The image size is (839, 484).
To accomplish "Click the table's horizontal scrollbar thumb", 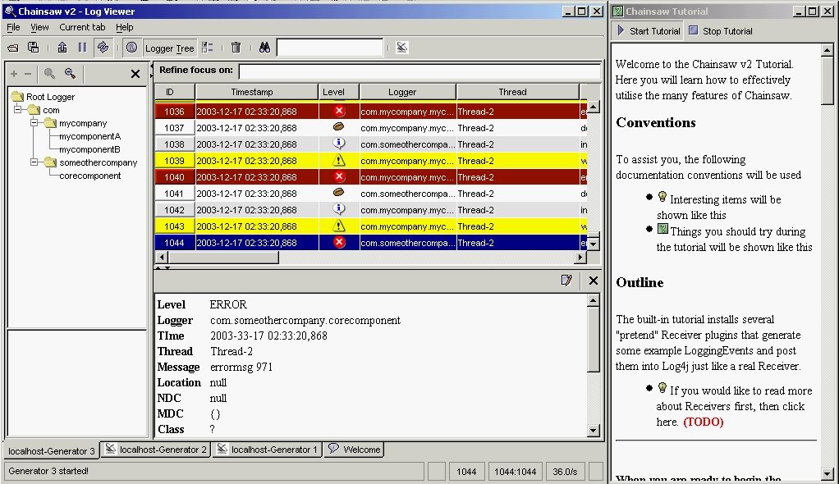I will [223, 258].
